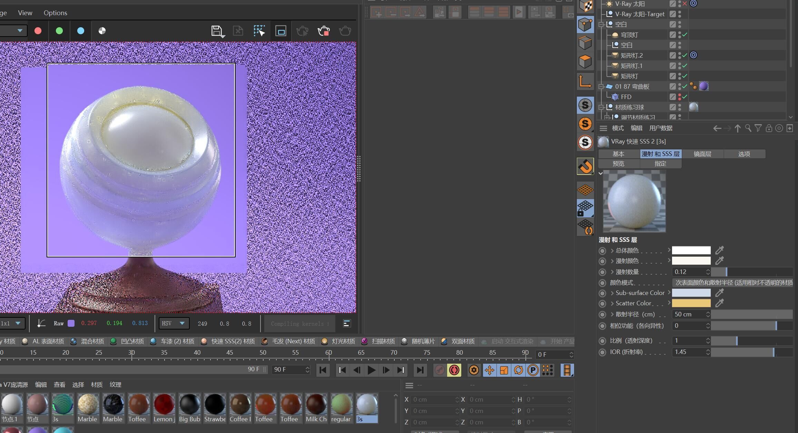Toggle the FFD enable checkmark

[x=685, y=97]
